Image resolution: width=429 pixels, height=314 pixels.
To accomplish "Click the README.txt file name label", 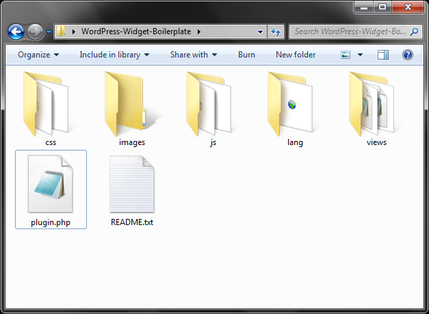I will point(132,222).
